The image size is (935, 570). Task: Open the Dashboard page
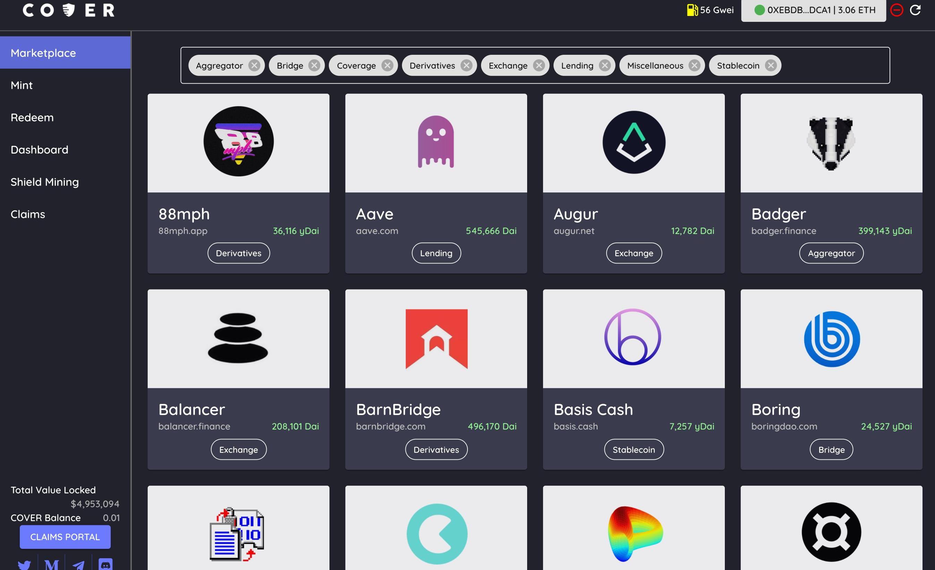[40, 150]
